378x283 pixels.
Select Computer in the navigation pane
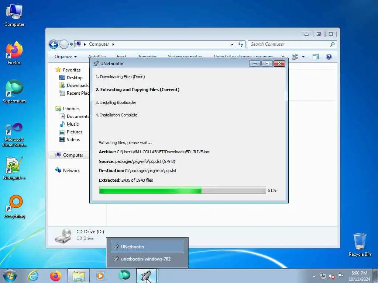click(x=69, y=155)
